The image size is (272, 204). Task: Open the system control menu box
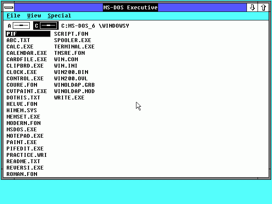[8, 7]
